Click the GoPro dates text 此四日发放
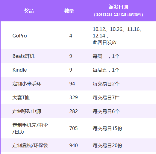156x154 pixels. coord(105,42)
